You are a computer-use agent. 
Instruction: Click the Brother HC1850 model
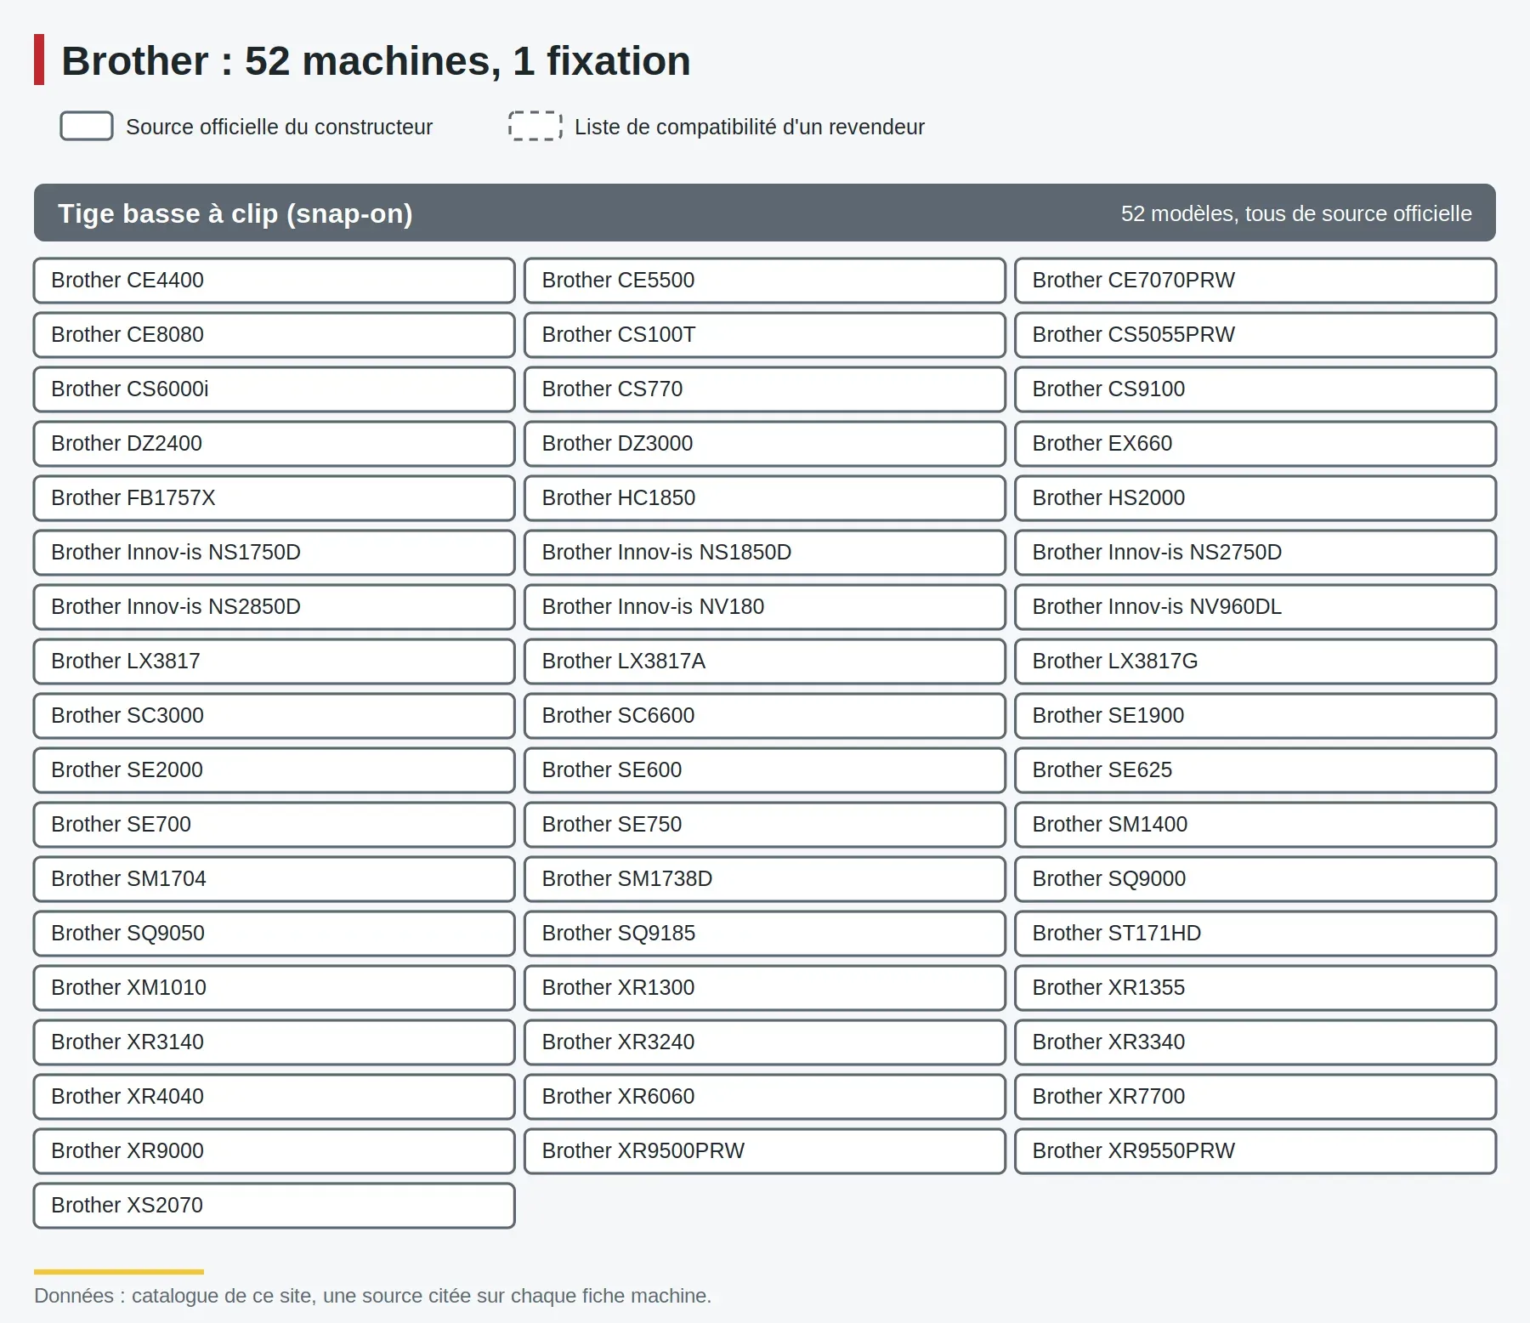point(764,498)
